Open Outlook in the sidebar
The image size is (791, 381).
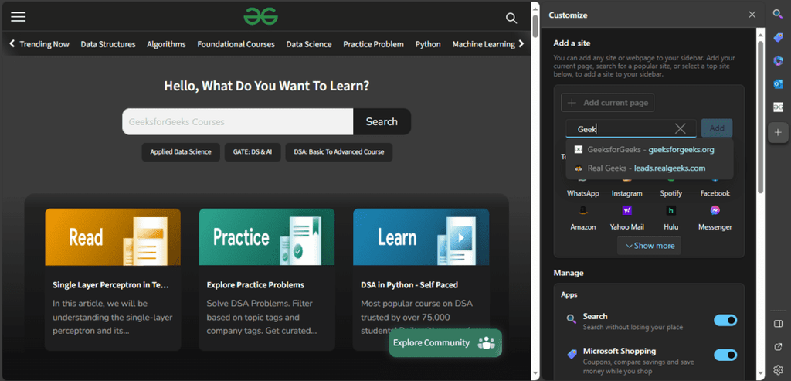coord(778,83)
